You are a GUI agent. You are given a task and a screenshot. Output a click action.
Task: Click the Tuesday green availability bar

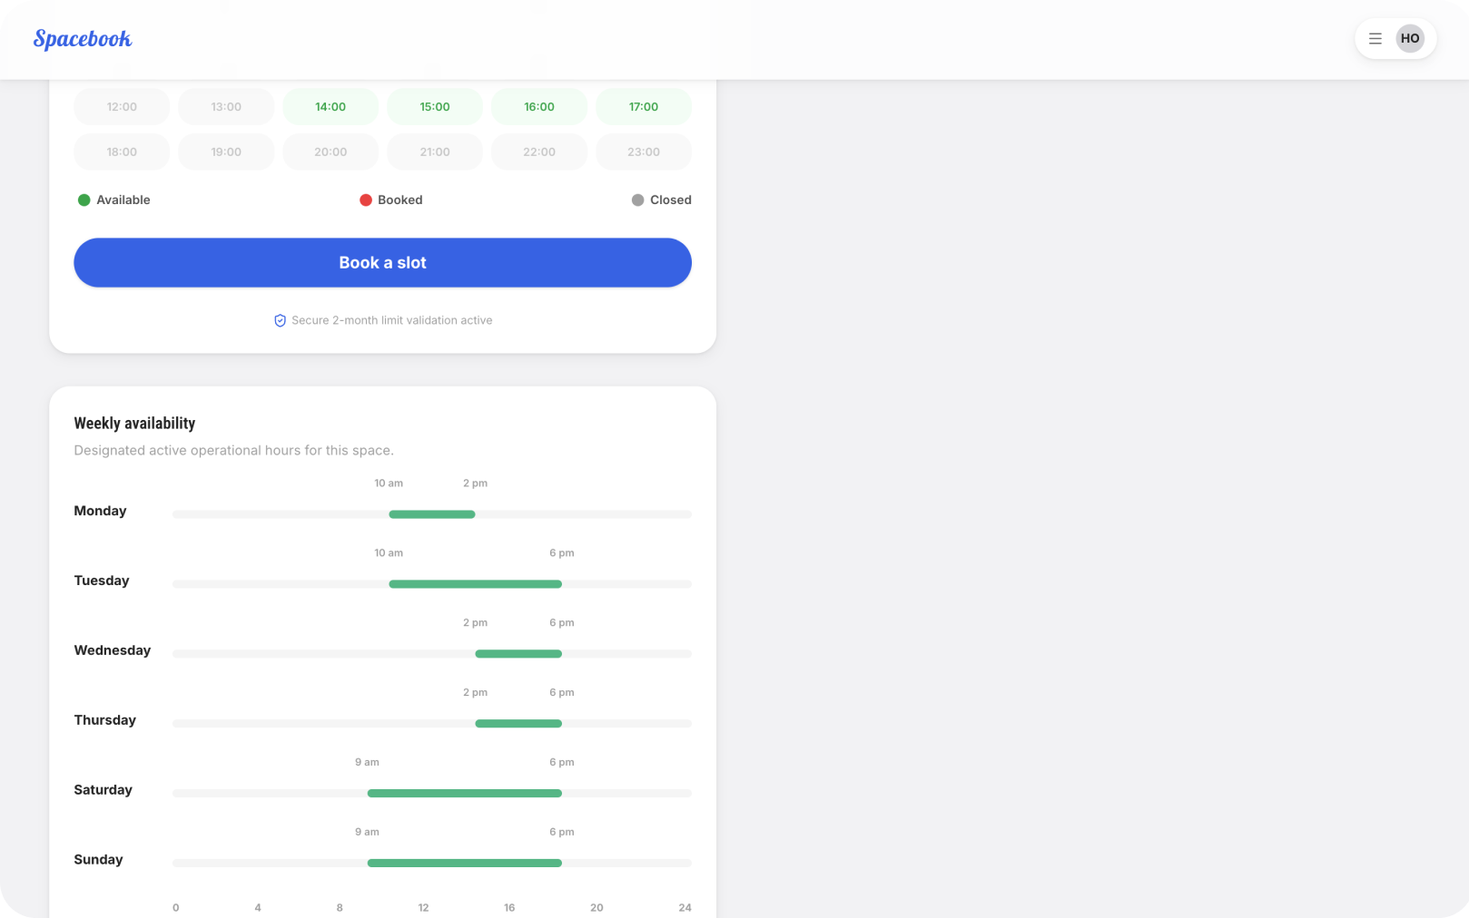coord(475,584)
